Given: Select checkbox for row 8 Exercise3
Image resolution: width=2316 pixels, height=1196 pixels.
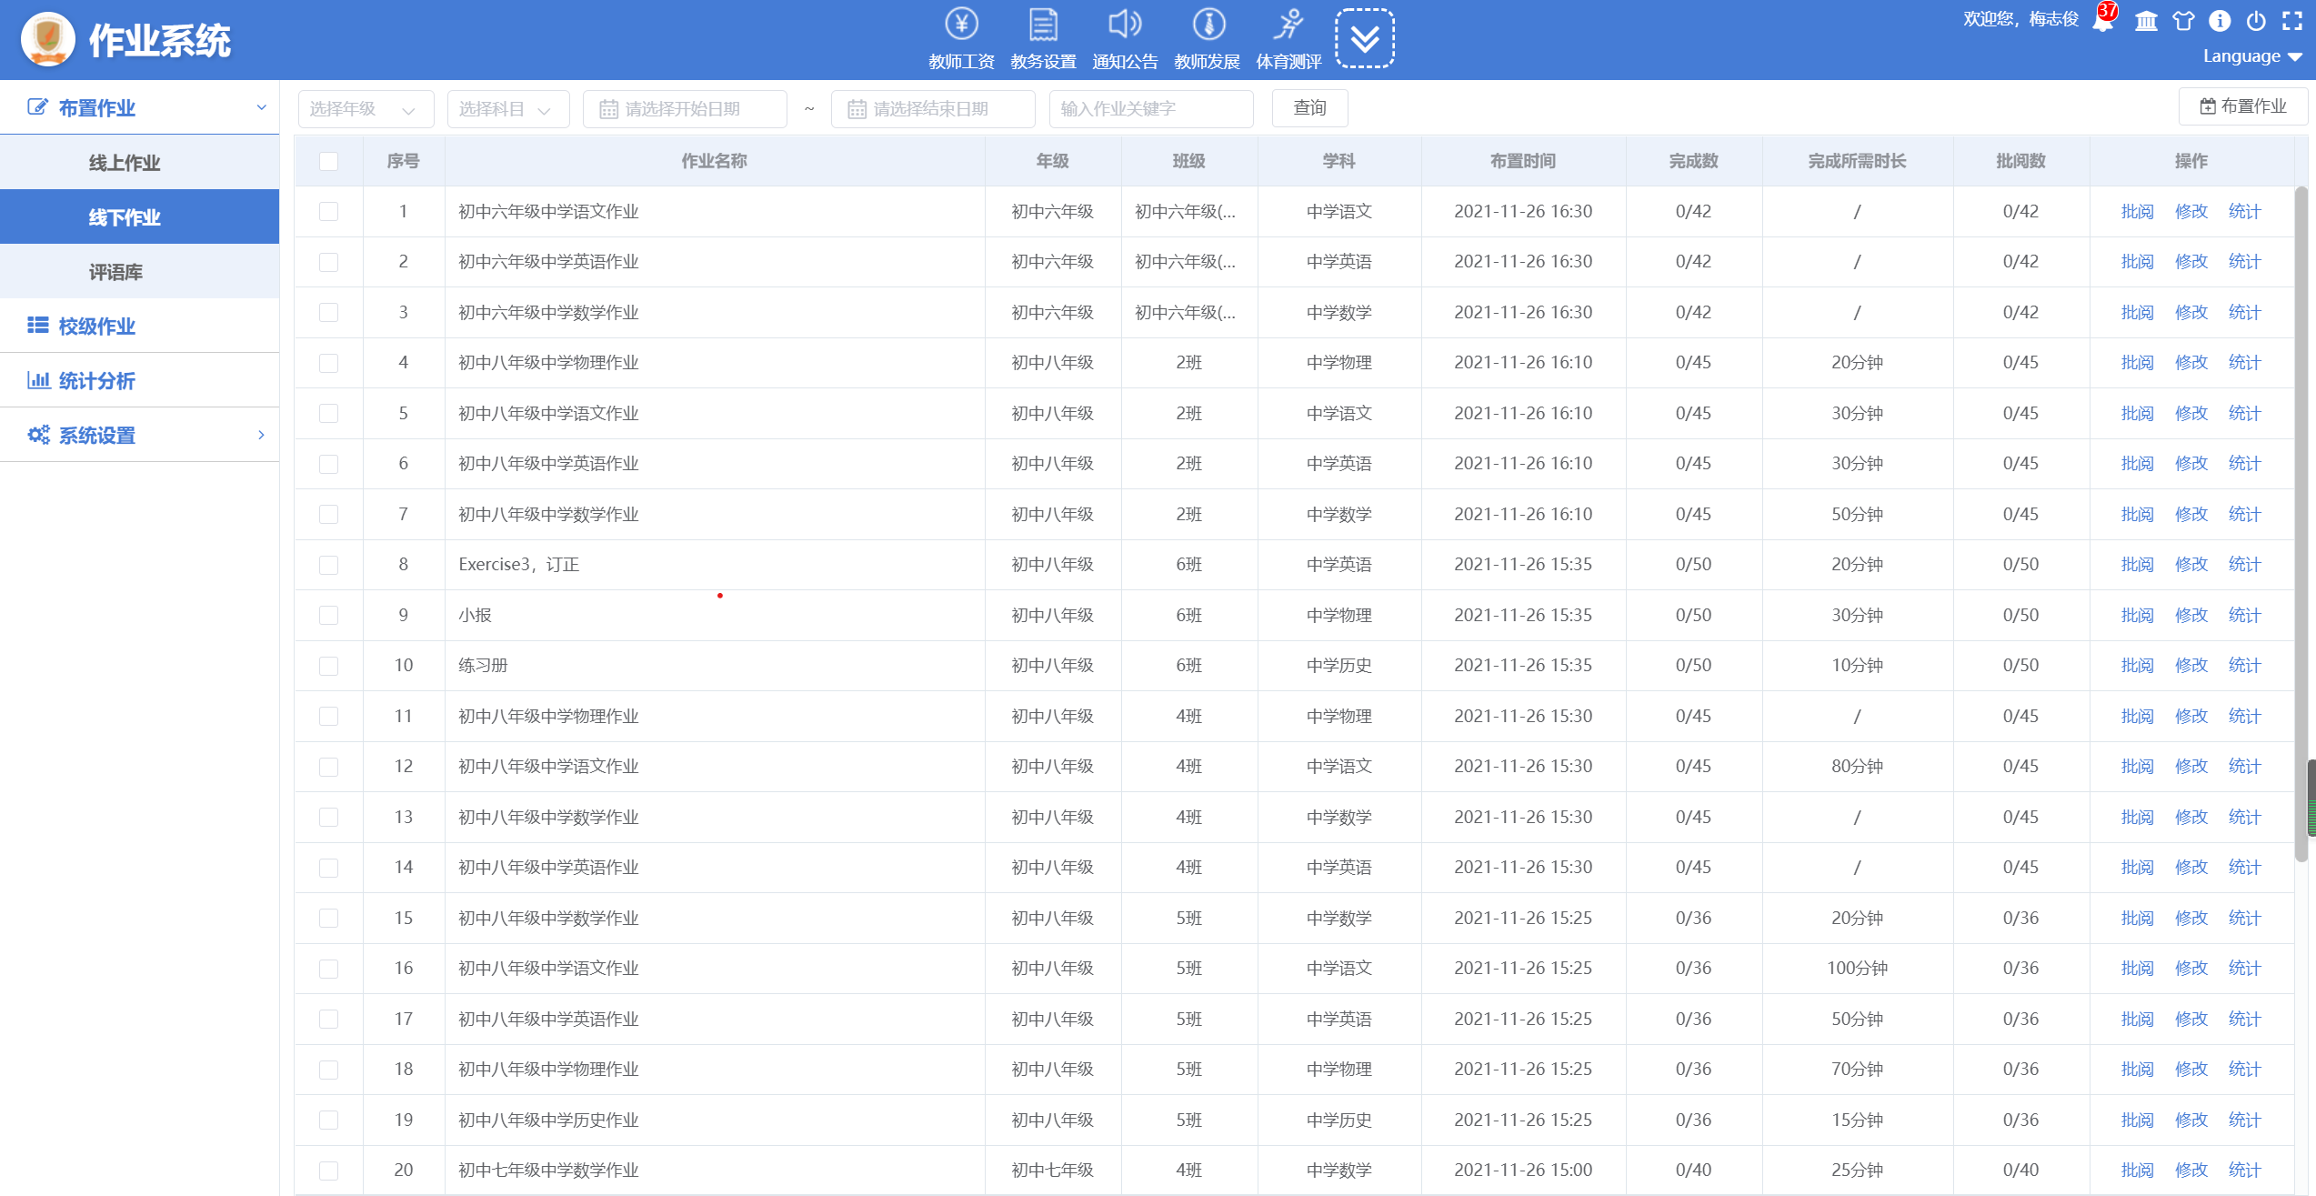Looking at the screenshot, I should click(x=328, y=565).
